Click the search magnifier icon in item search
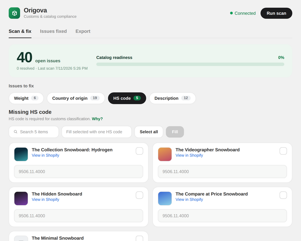Image resolution: width=301 pixels, height=241 pixels. [15, 132]
